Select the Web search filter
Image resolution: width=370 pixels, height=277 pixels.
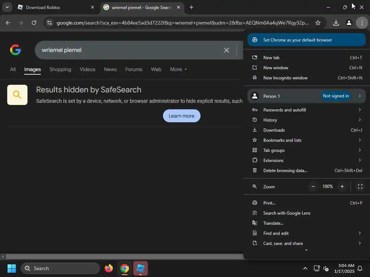[156, 70]
